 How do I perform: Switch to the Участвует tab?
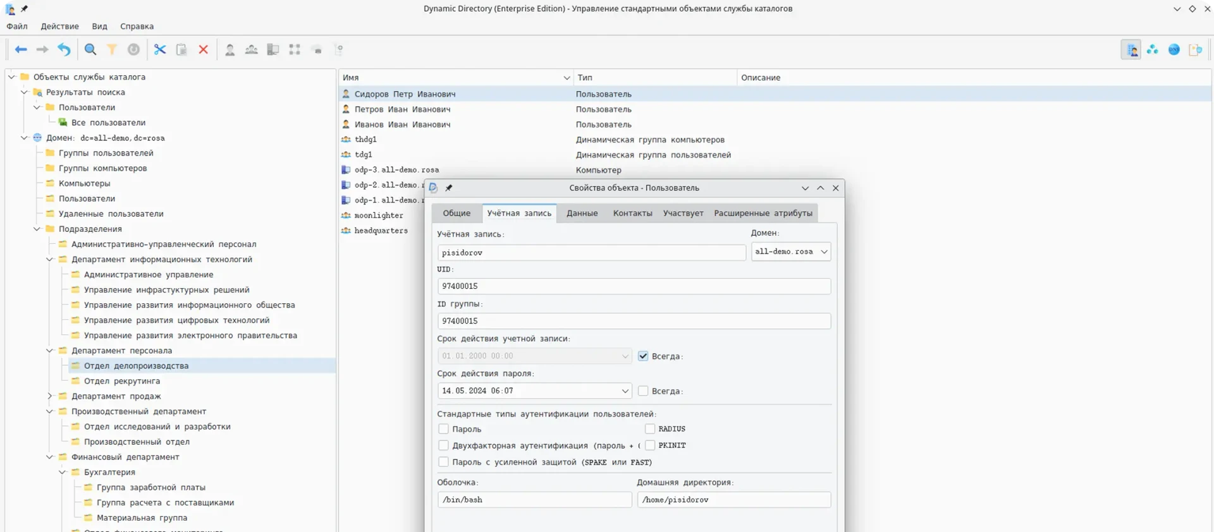[683, 214]
